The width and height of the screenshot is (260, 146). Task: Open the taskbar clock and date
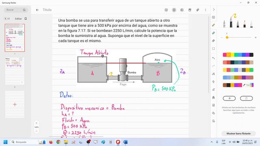[x=247, y=142]
